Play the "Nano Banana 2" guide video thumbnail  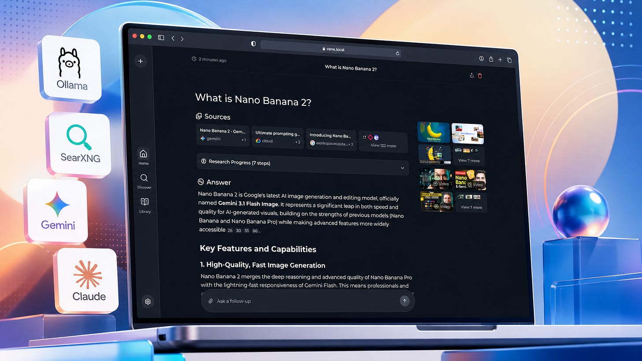[437, 202]
